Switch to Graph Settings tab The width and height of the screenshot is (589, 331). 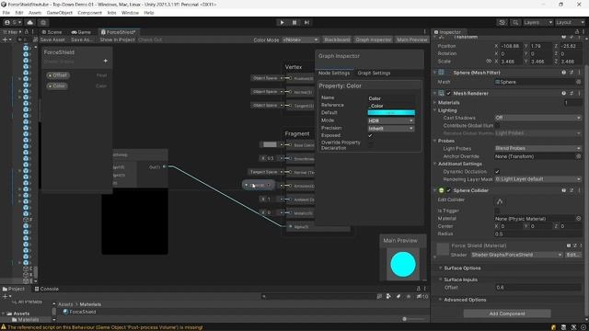374,73
